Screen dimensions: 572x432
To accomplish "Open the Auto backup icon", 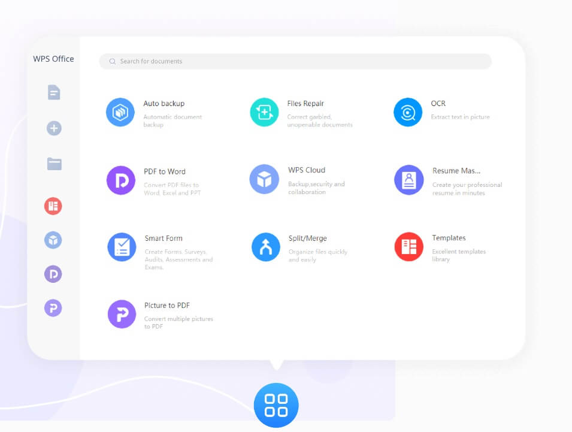I will (120, 112).
